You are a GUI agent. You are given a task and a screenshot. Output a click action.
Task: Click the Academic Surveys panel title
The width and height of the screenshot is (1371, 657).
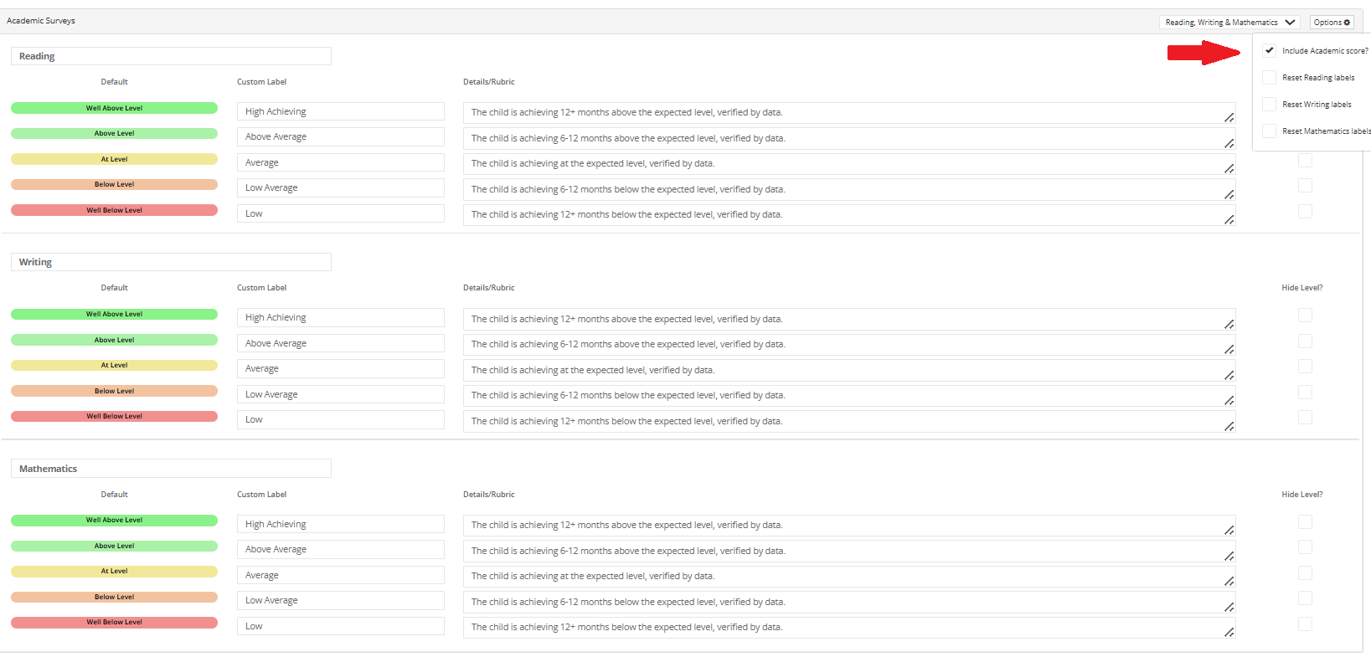coord(41,21)
